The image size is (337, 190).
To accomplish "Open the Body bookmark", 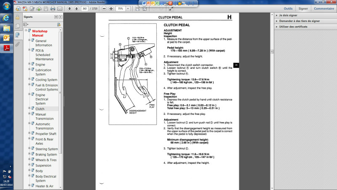I will click(39, 171).
